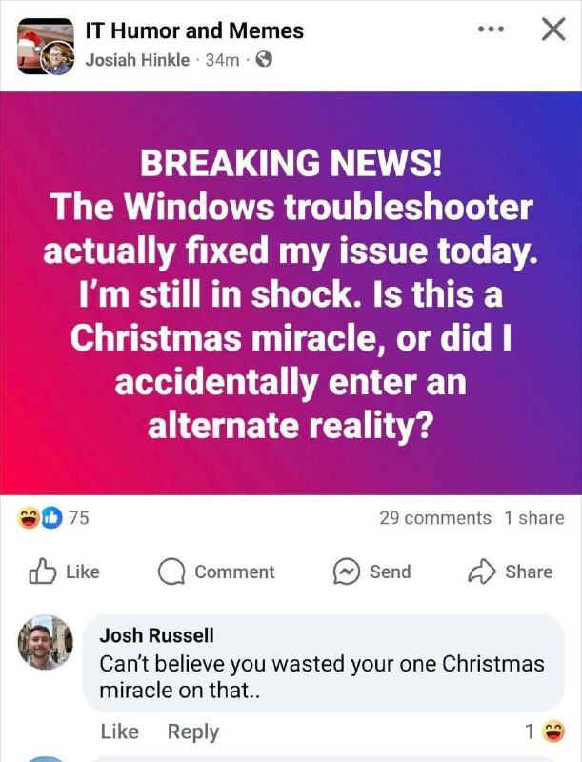Tap the thumbs-up Like icon under post

pyautogui.click(x=42, y=571)
